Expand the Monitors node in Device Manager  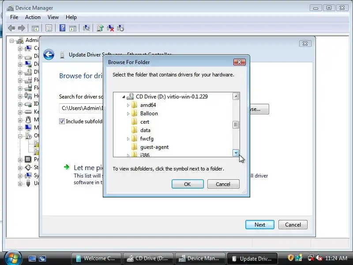(x=20, y=128)
